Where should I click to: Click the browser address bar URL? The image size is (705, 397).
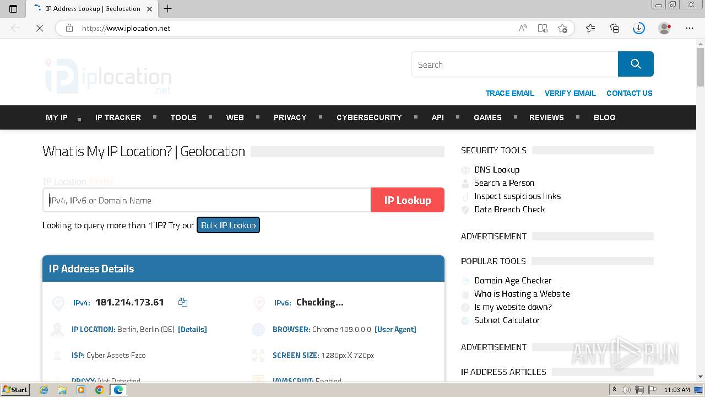click(x=126, y=28)
